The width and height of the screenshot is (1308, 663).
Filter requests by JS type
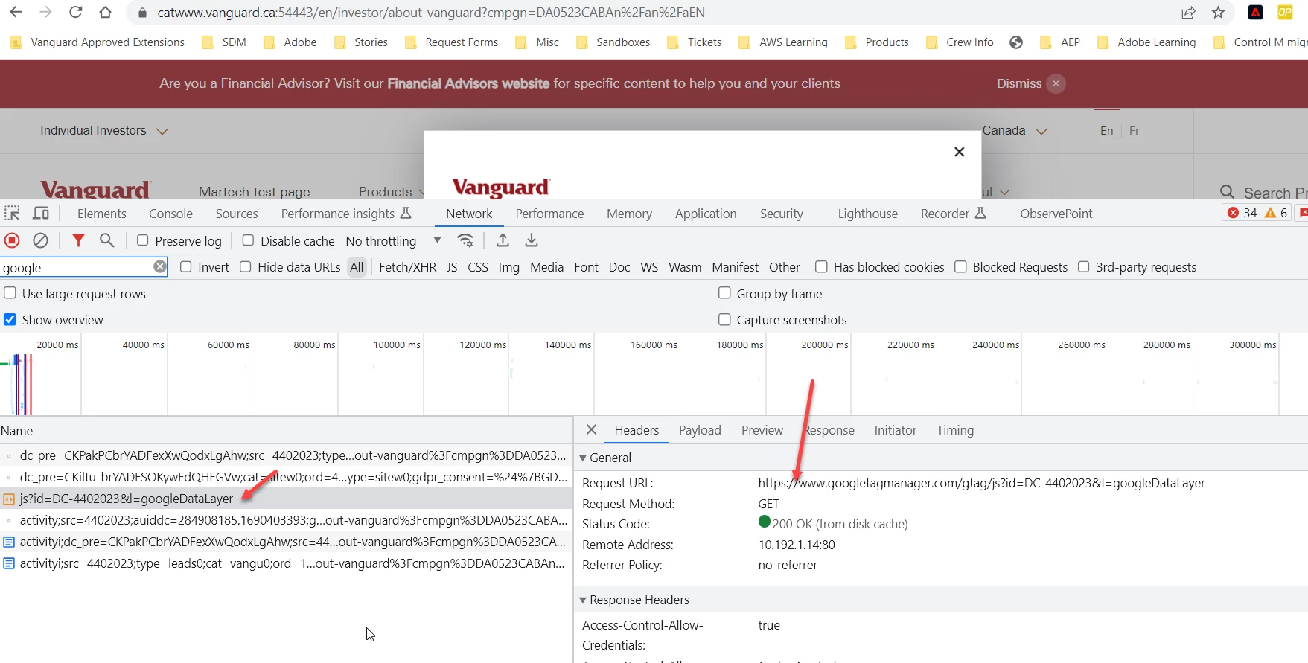(452, 267)
